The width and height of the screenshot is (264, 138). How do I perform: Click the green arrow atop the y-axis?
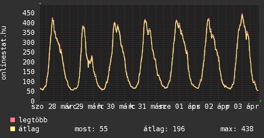tap(40, 4)
